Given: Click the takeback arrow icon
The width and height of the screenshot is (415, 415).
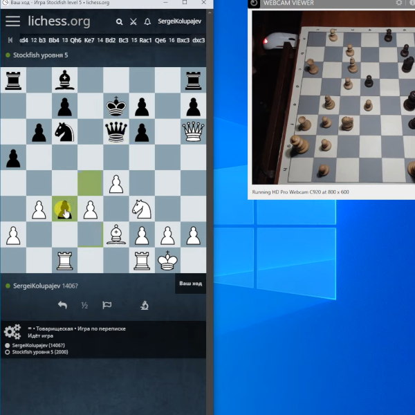Looking at the screenshot, I should coord(62,305).
